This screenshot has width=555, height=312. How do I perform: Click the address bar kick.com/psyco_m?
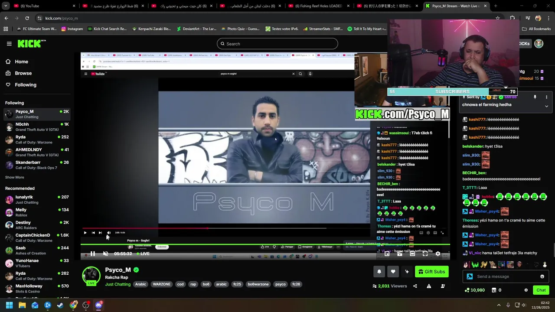coord(62,18)
